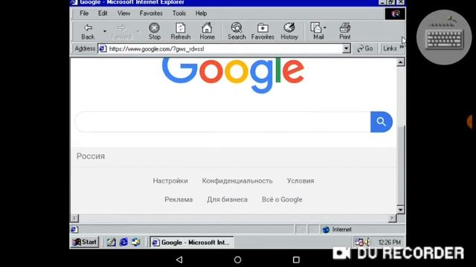Click the Google search input box
Screen dimensions: 476x267
point(222,122)
